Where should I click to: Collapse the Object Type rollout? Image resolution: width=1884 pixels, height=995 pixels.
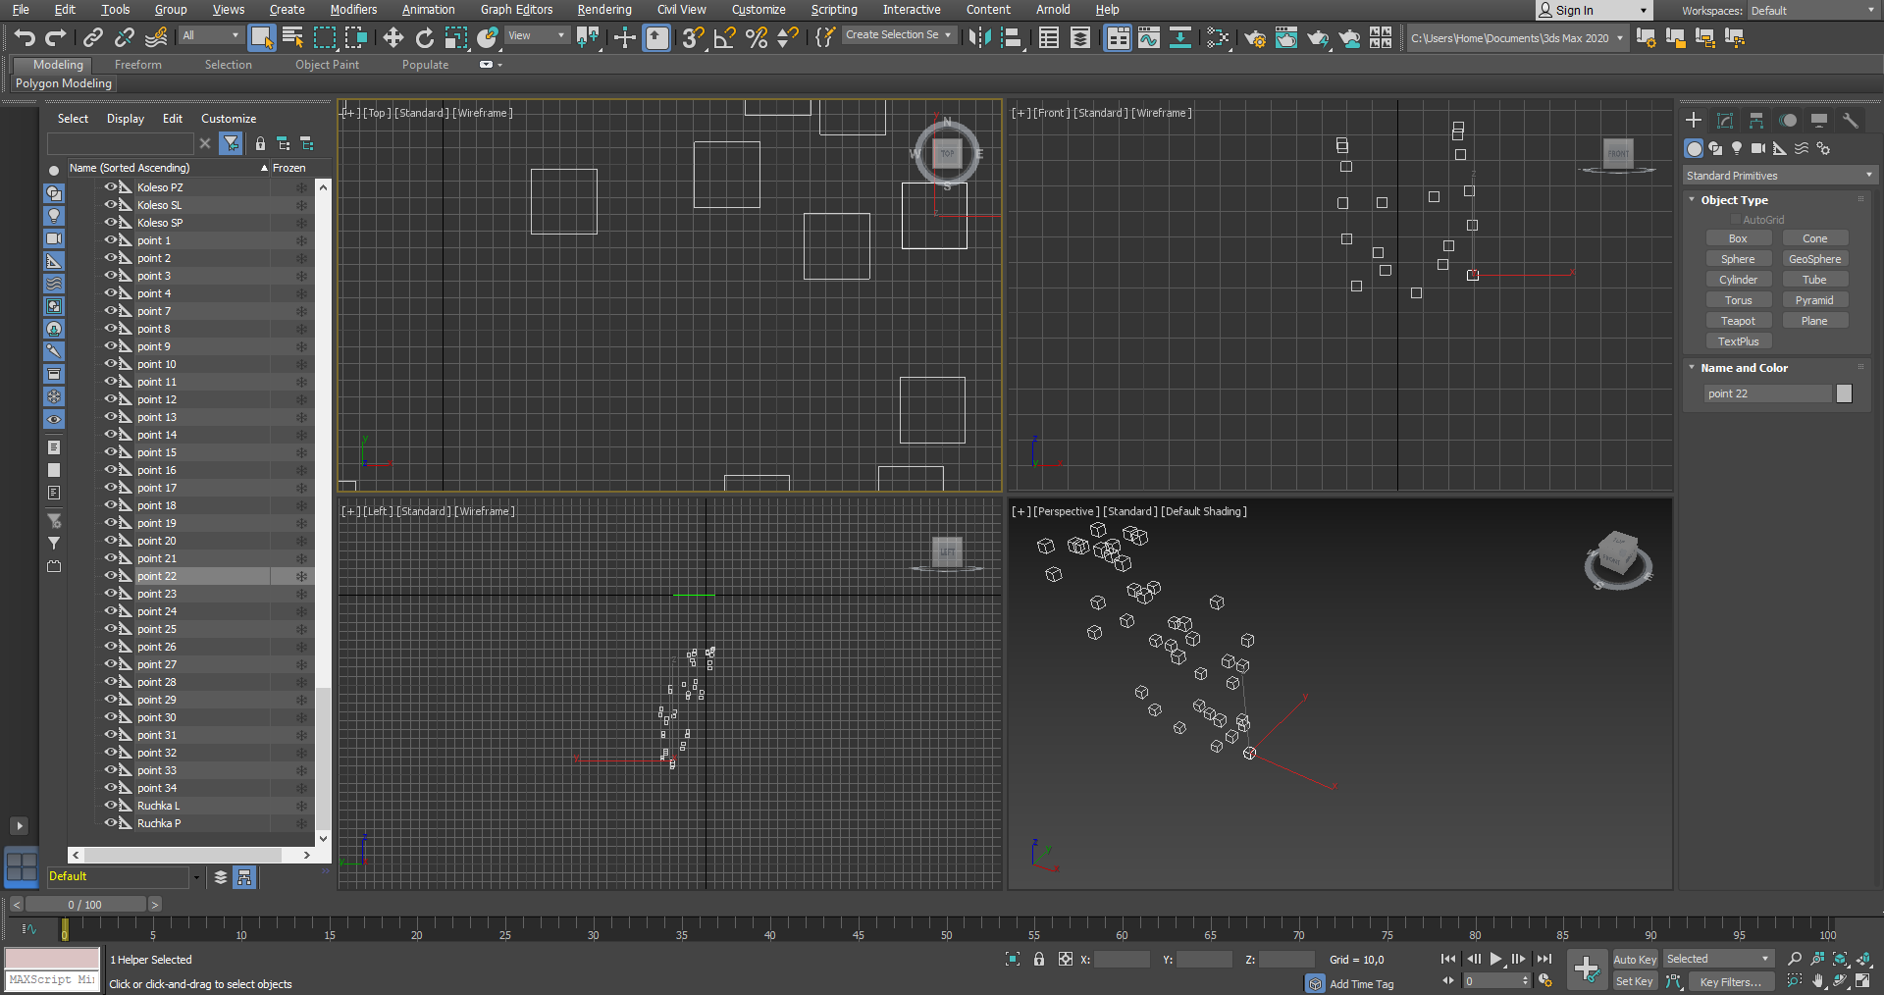click(x=1734, y=199)
